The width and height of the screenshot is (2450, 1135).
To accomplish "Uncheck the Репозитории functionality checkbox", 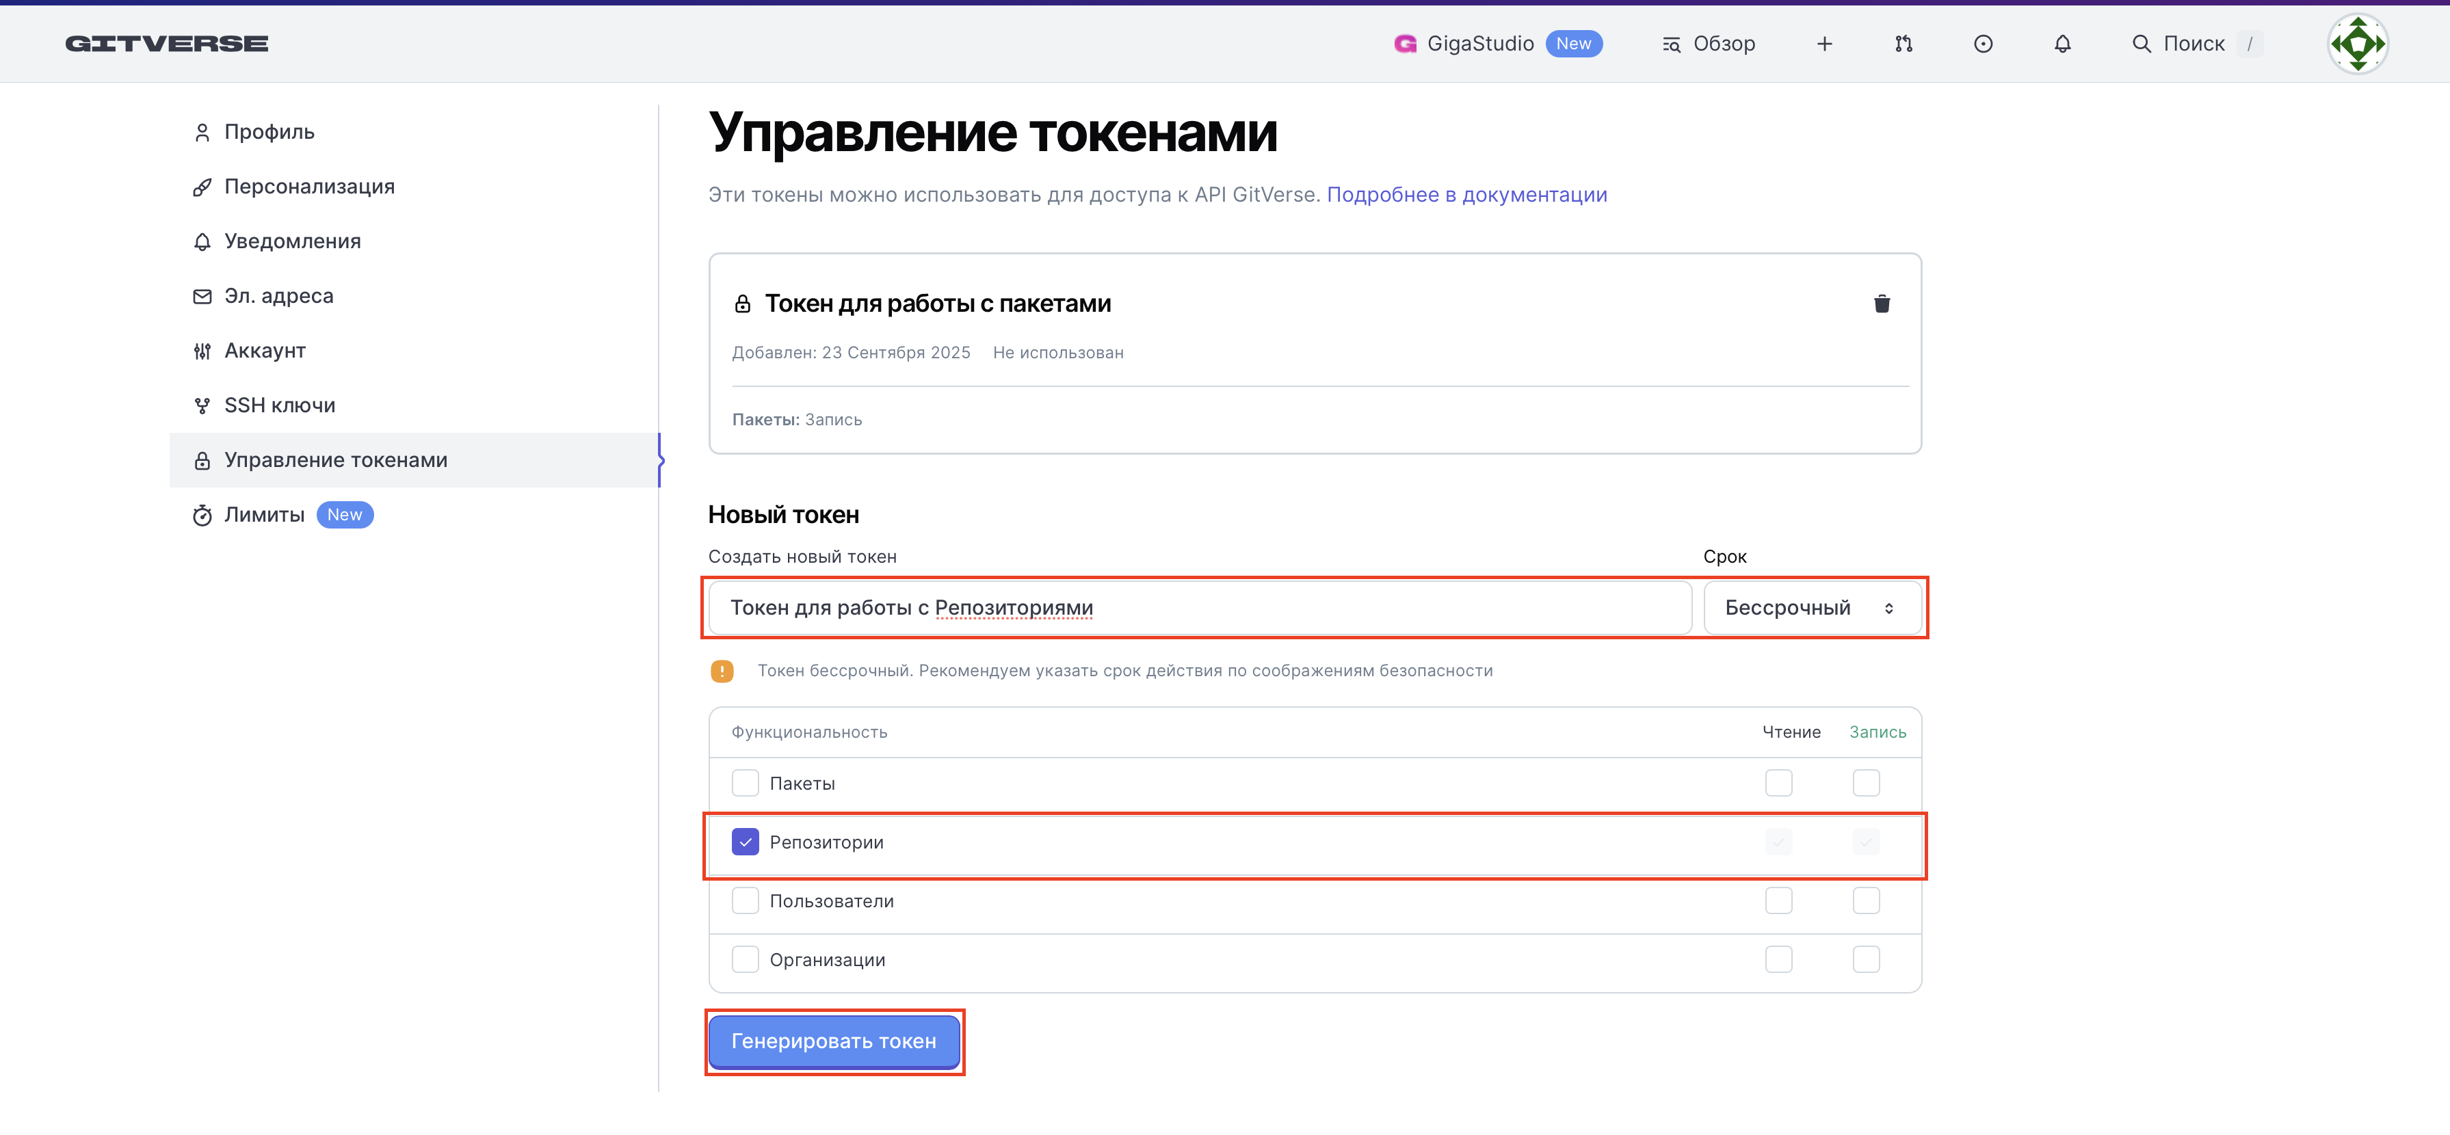I will pos(745,842).
